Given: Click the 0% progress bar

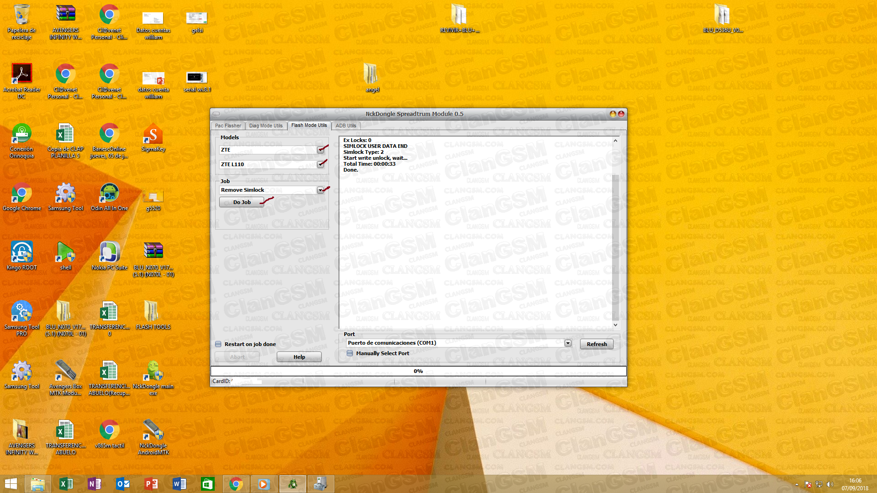Looking at the screenshot, I should point(418,371).
